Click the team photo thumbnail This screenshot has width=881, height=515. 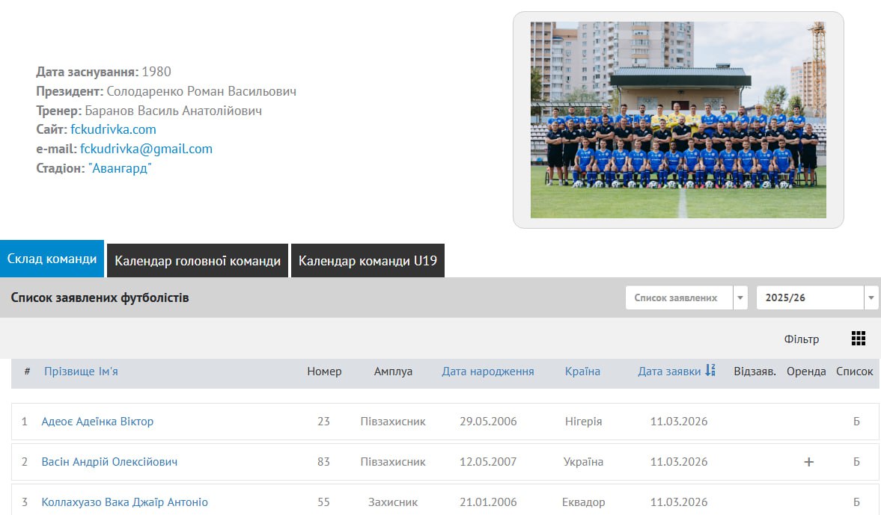pos(678,120)
